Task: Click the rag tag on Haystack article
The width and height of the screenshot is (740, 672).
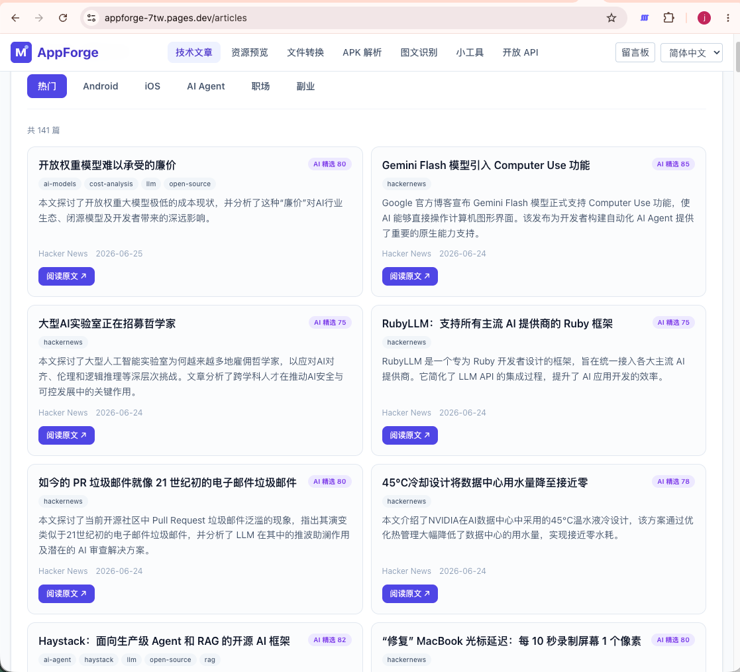Action: 210,659
